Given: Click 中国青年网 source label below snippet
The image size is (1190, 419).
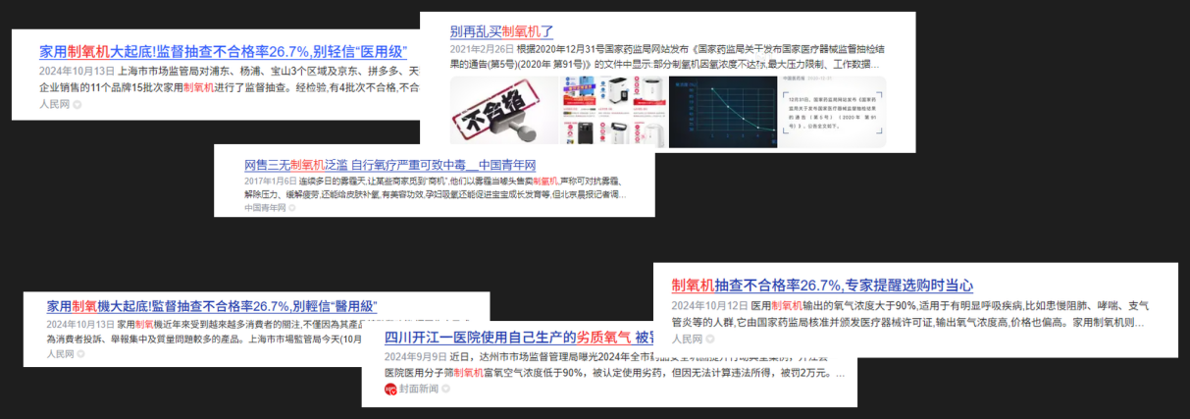Looking at the screenshot, I should click(x=266, y=208).
